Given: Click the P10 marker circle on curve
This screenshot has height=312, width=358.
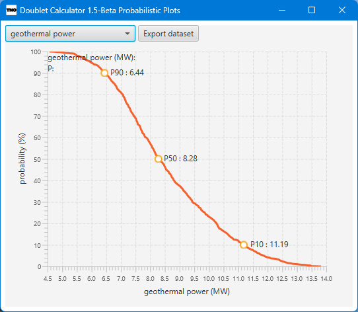Looking at the screenshot, I should 244,245.
